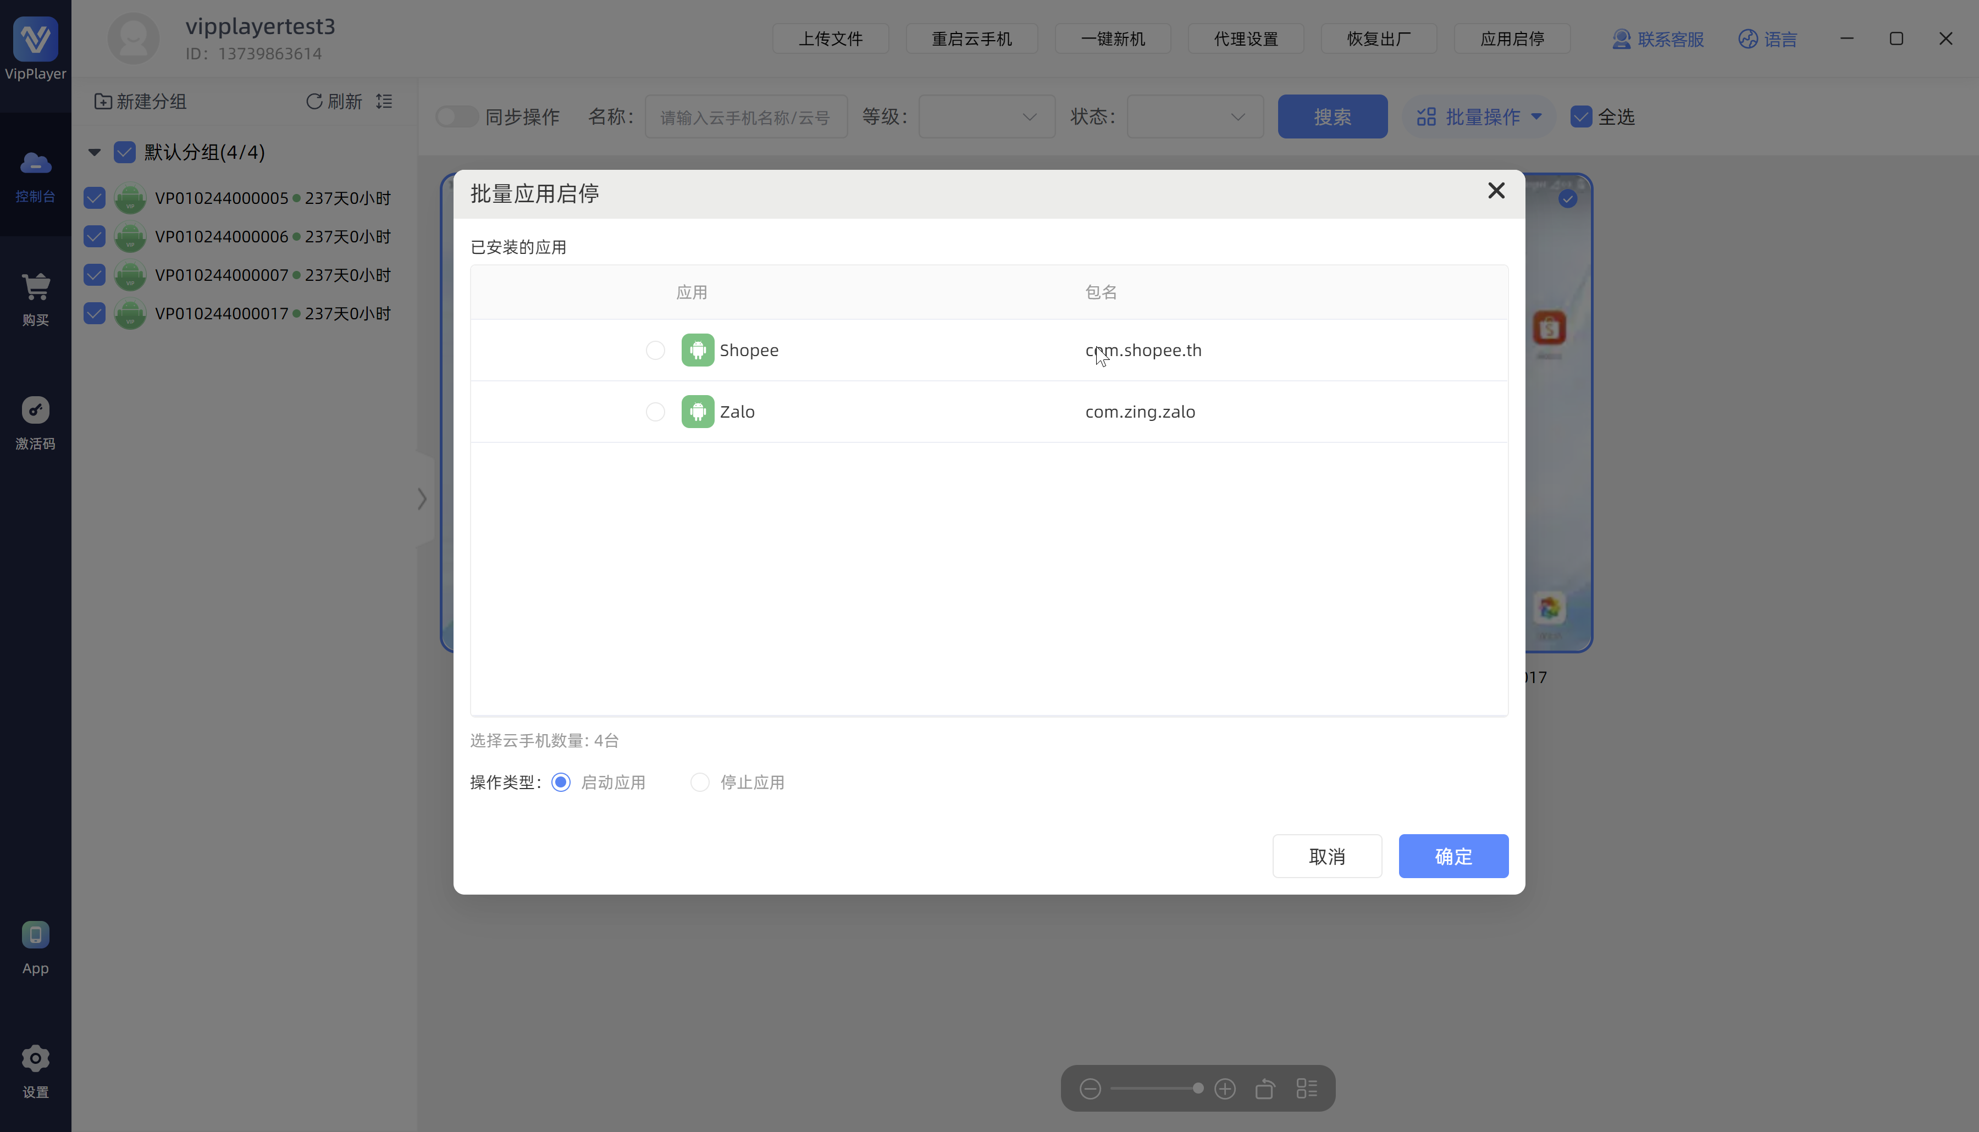
Task: Open the 购买 shopping cart sidebar icon
Action: (x=35, y=287)
